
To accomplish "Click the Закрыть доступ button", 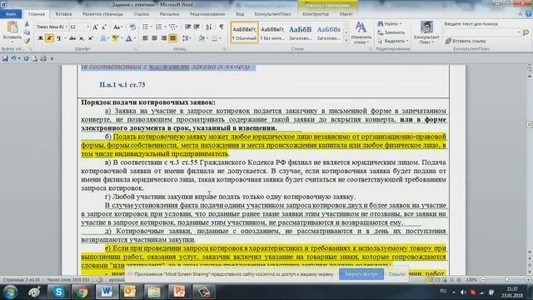I will [361, 274].
